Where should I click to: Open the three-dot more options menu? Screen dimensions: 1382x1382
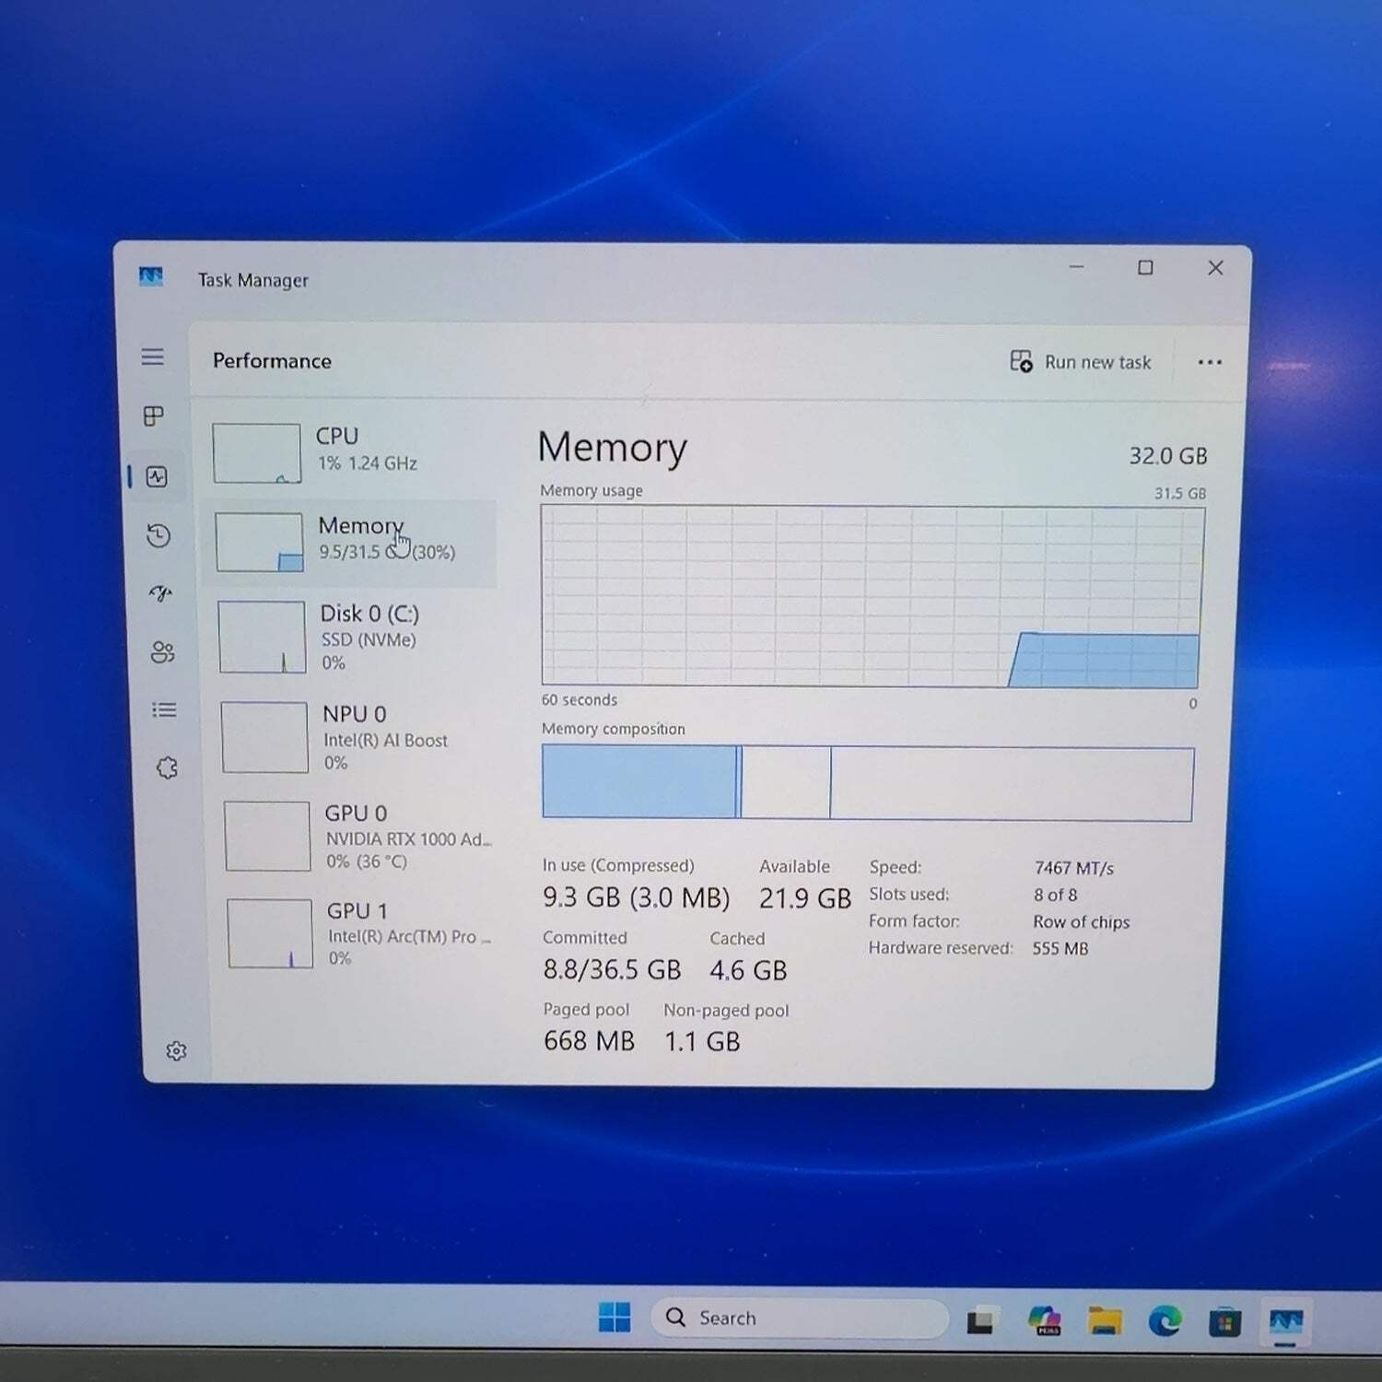(1210, 362)
